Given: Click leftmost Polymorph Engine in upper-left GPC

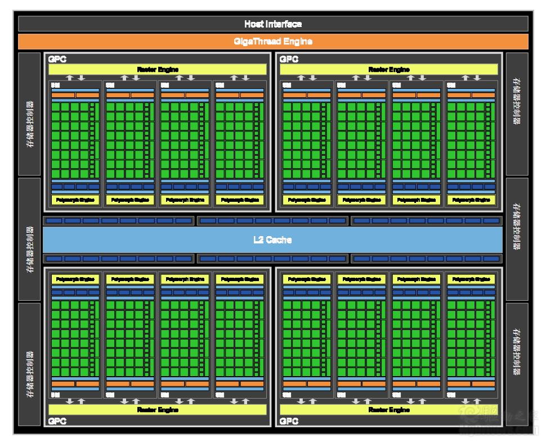Looking at the screenshot, I should [x=75, y=200].
